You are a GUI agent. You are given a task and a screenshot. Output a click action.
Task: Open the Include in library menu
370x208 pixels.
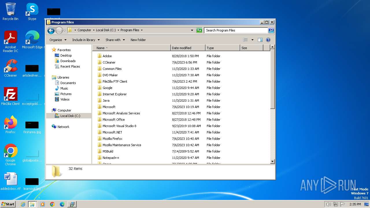pyautogui.click(x=86, y=40)
